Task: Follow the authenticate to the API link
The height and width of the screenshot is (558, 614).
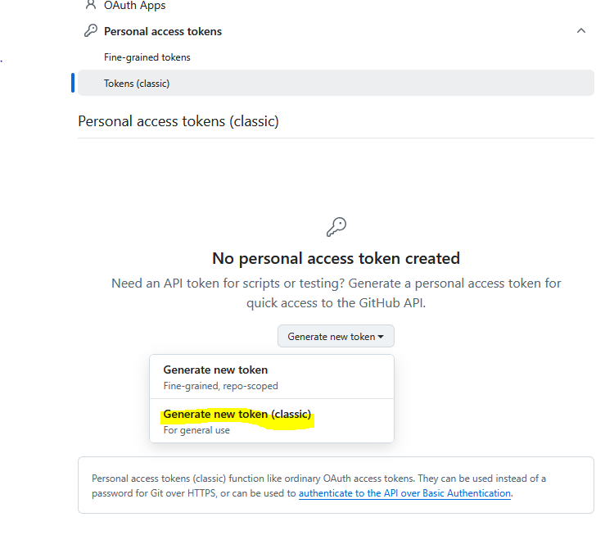Action: (404, 493)
